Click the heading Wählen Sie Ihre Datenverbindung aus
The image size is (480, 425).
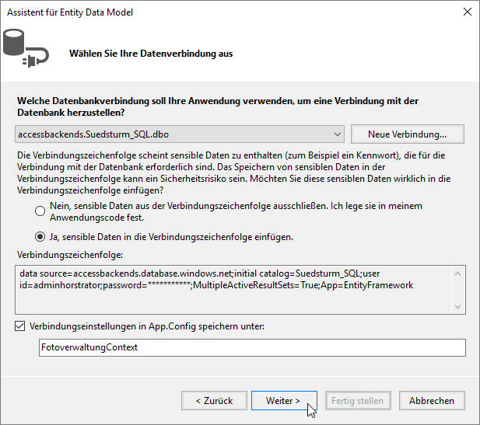(151, 54)
